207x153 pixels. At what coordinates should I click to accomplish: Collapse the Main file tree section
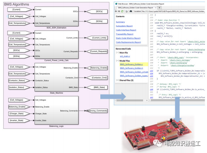(x=117, y=52)
